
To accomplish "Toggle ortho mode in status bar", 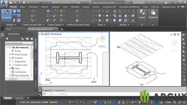I will click(65, 102).
